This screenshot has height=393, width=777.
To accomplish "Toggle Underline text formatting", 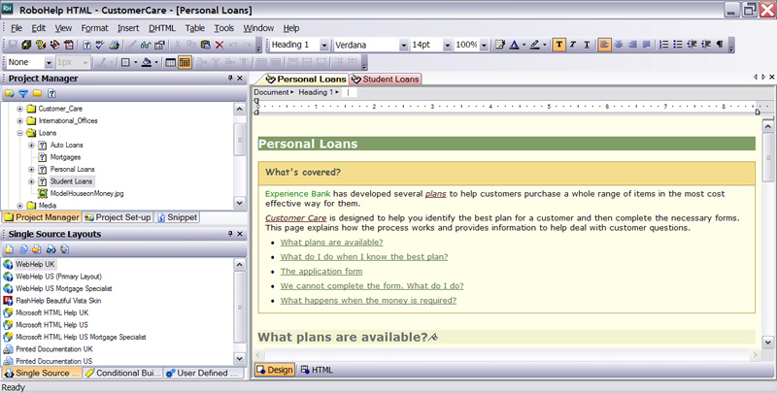I will click(x=587, y=45).
